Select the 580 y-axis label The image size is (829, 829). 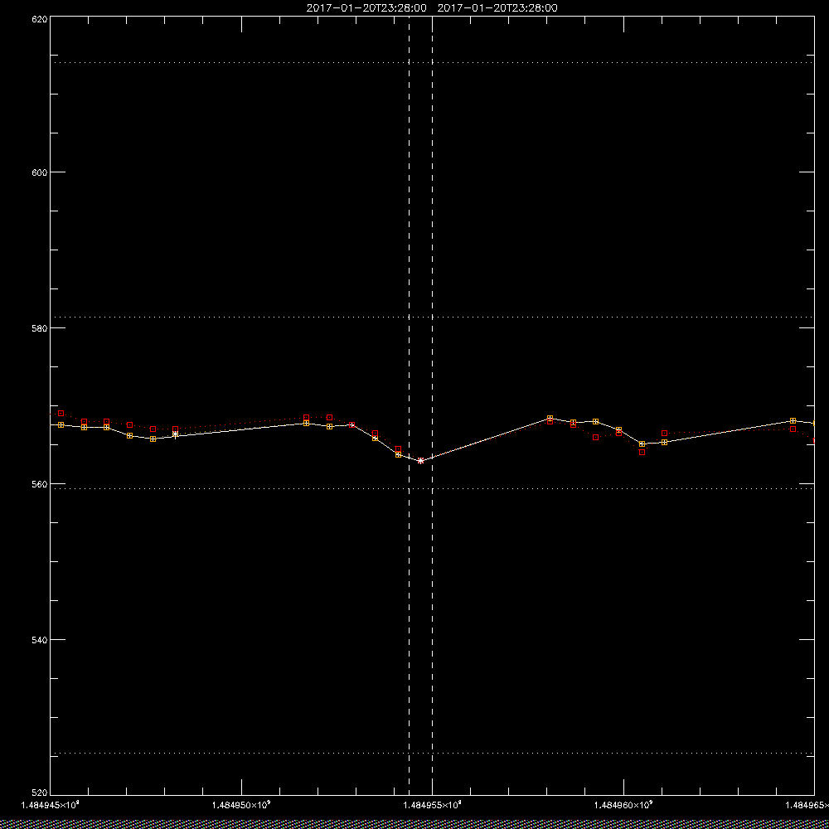[x=40, y=327]
